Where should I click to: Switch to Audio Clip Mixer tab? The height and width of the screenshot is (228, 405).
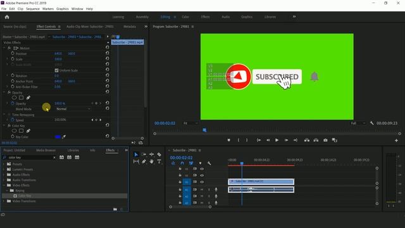coord(90,27)
